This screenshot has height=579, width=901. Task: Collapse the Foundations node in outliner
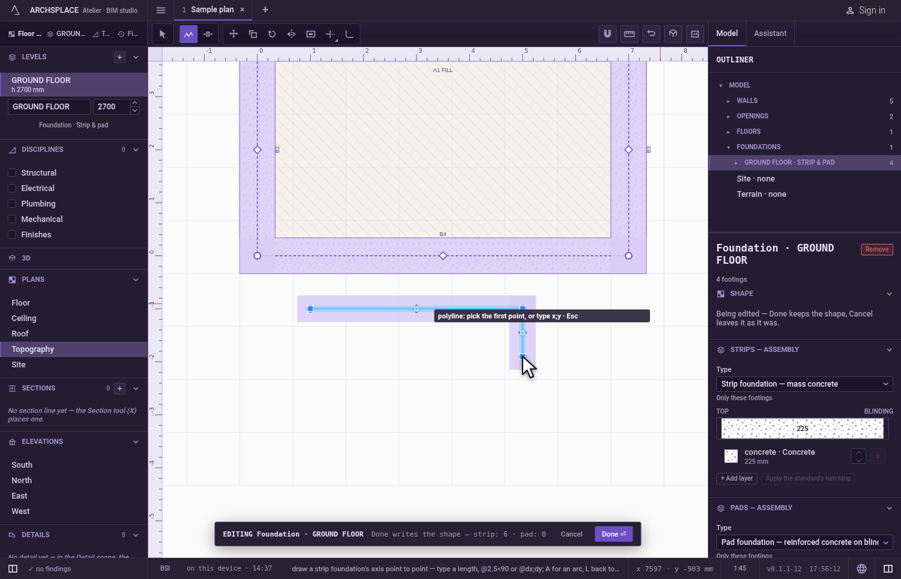(729, 147)
